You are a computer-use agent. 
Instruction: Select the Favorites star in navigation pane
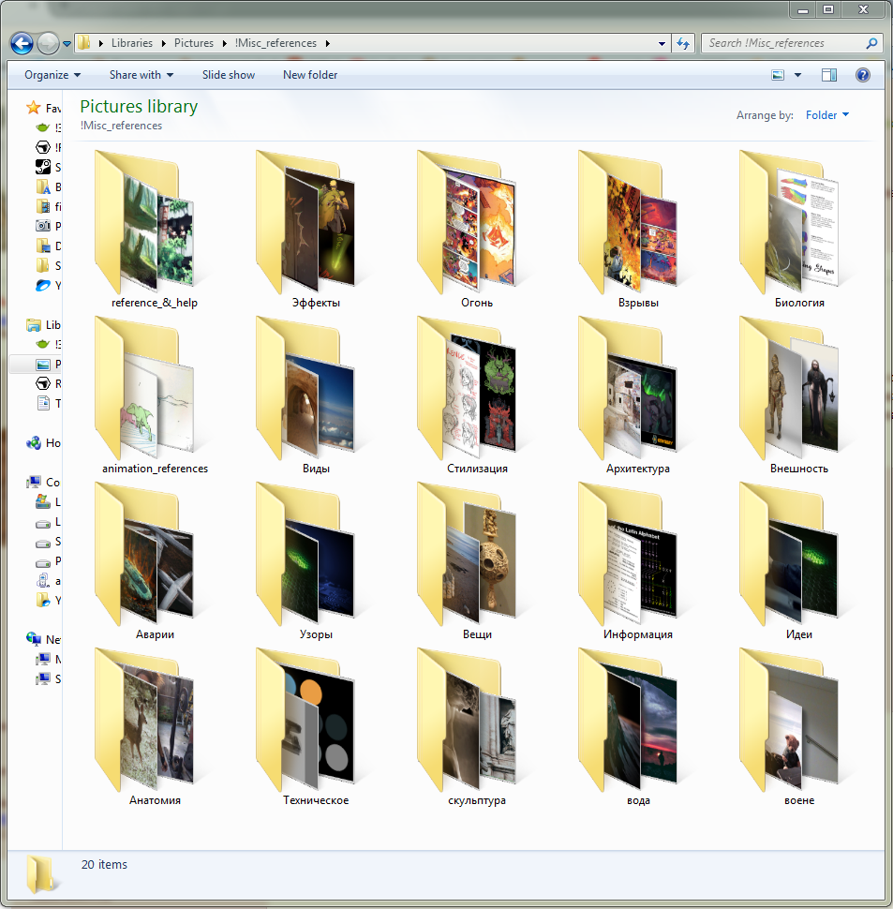pos(34,109)
